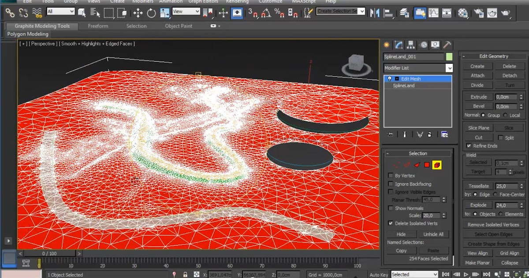Open the View reference coordinate dropdown
The image size is (529, 278).
(186, 11)
